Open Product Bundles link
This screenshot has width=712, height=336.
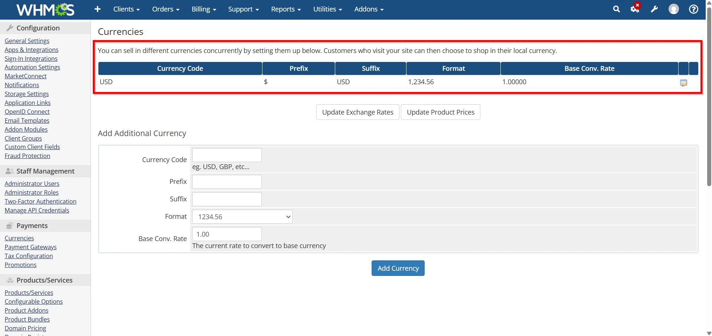(x=27, y=319)
